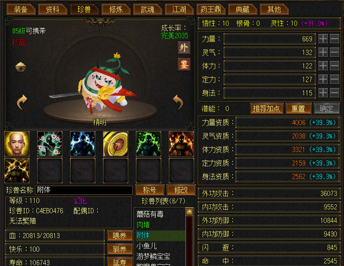
Task: Click the 珍兽名称 name input field
Action: (x=84, y=190)
